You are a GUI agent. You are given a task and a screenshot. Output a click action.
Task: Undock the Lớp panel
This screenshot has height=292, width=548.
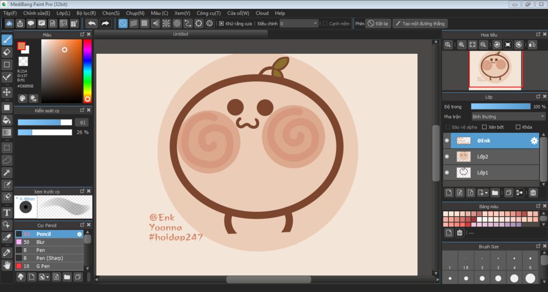click(x=538, y=96)
